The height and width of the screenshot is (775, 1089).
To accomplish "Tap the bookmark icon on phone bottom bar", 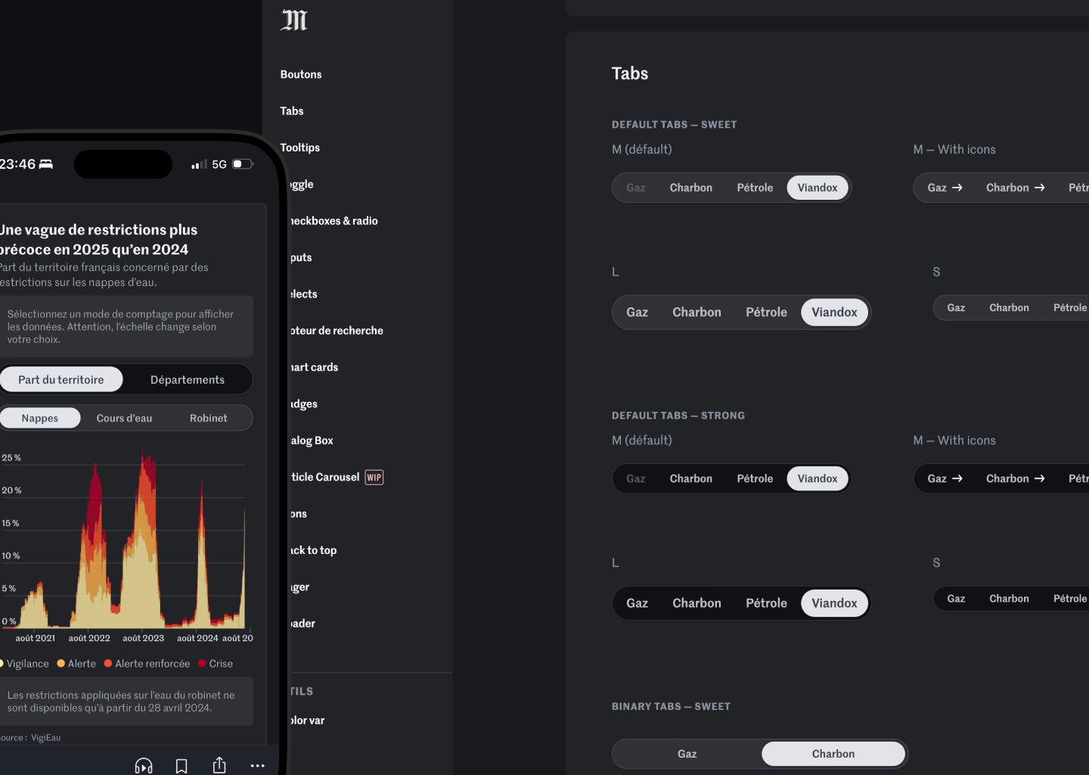I will click(181, 766).
